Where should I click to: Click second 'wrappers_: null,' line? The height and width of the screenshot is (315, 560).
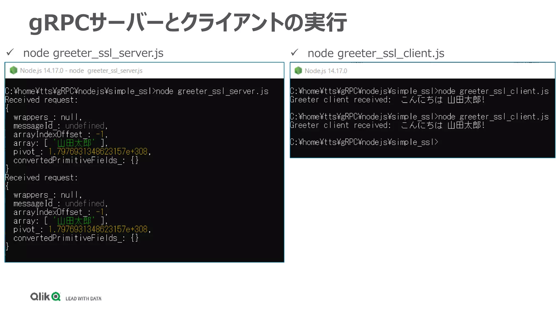point(48,195)
